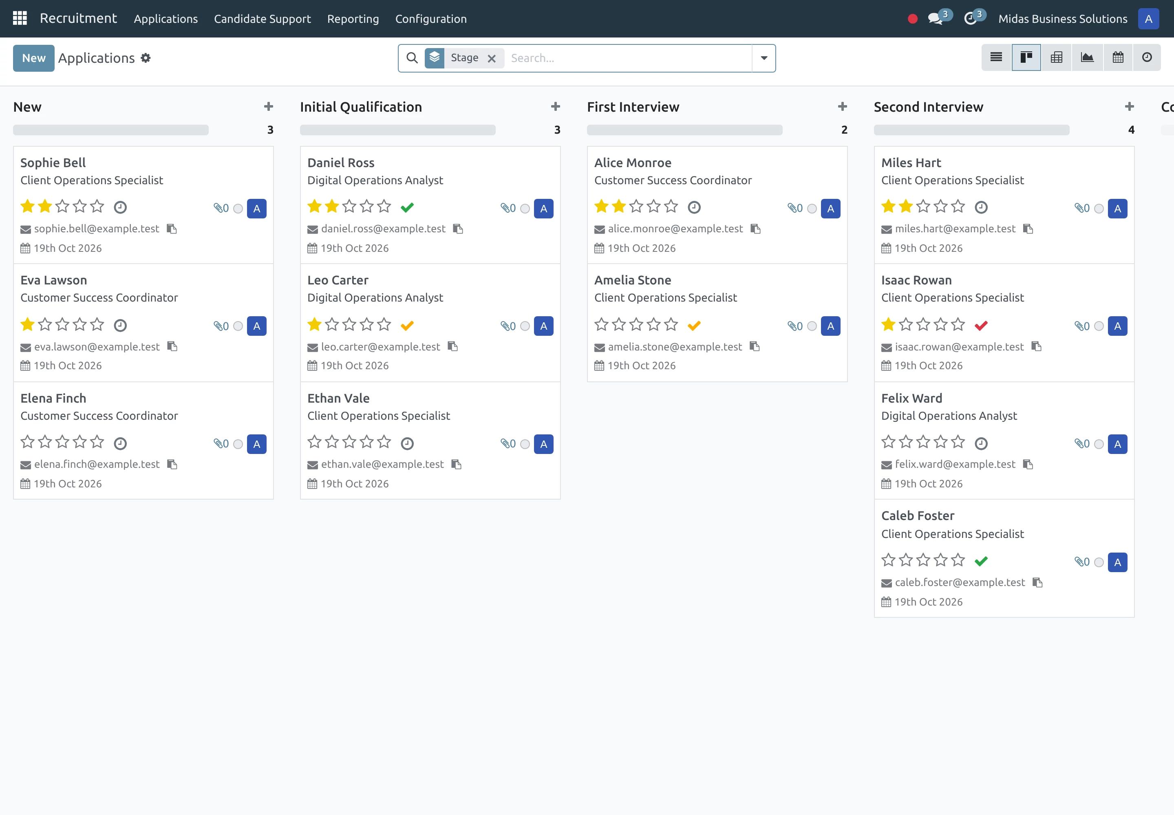Viewport: 1174px width, 815px height.
Task: Switch to activity view
Action: [x=1147, y=57]
